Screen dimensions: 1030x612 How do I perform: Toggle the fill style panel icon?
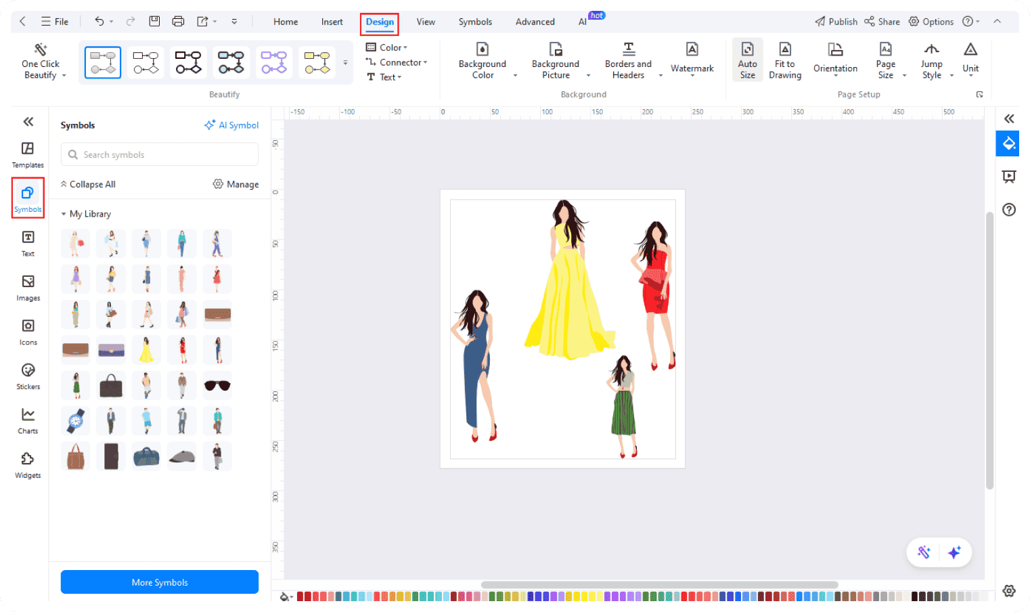1008,144
